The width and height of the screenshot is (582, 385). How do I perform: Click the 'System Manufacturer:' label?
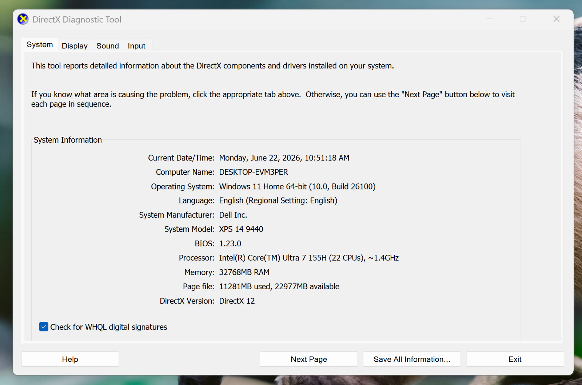177,215
